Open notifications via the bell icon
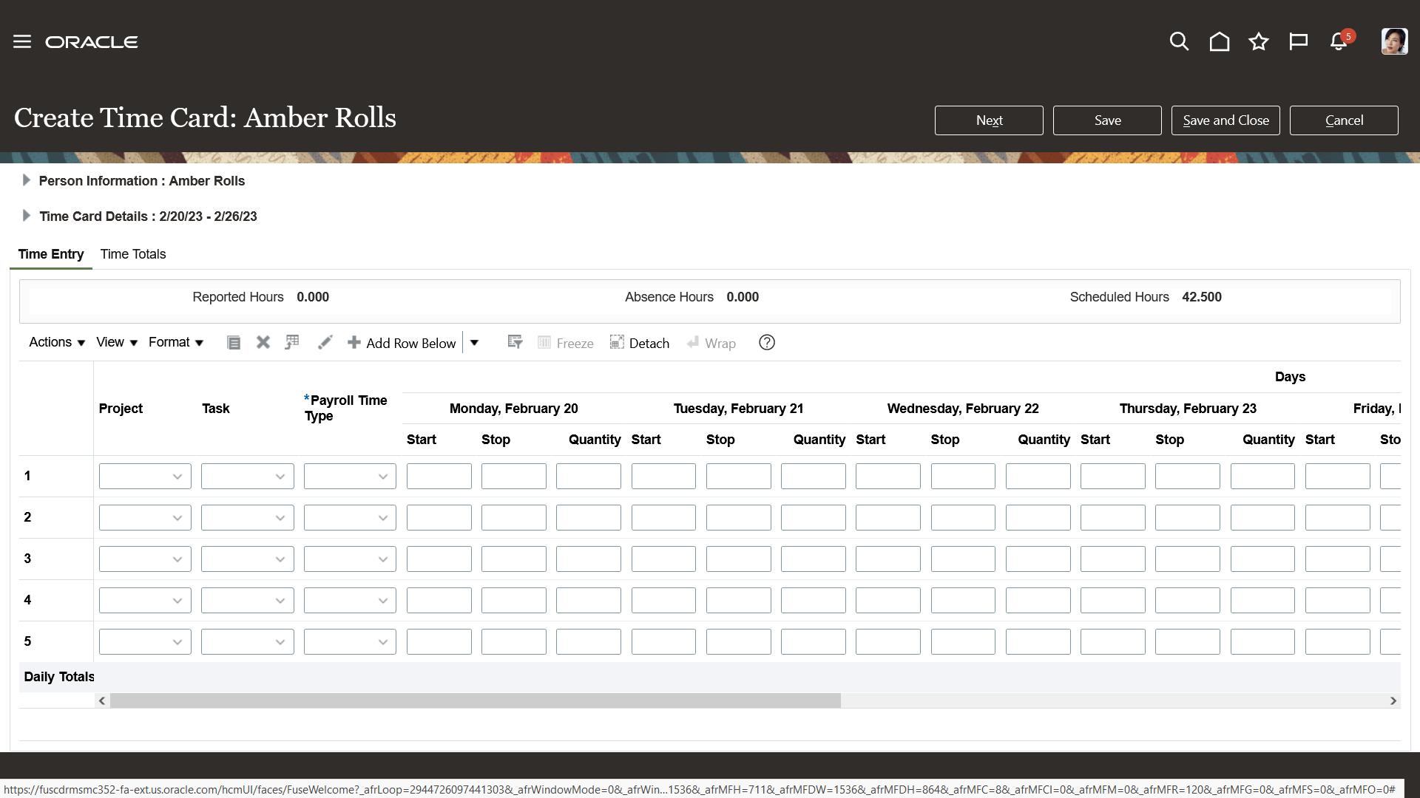Screen dimensions: 1420x798 pyautogui.click(x=1338, y=41)
